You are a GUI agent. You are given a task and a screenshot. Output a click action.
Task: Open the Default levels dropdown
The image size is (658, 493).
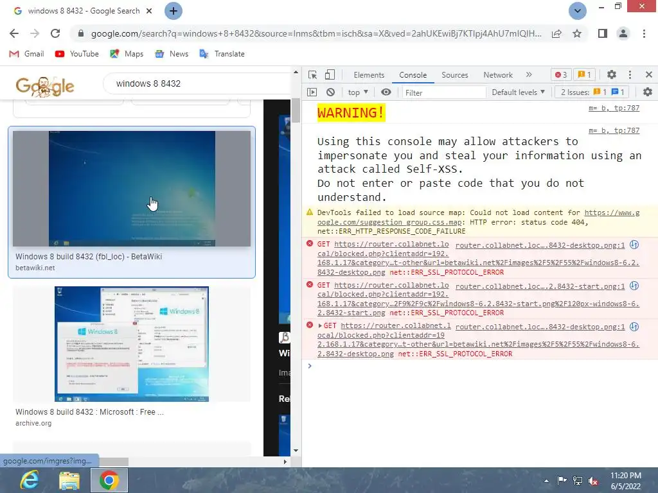[518, 92]
